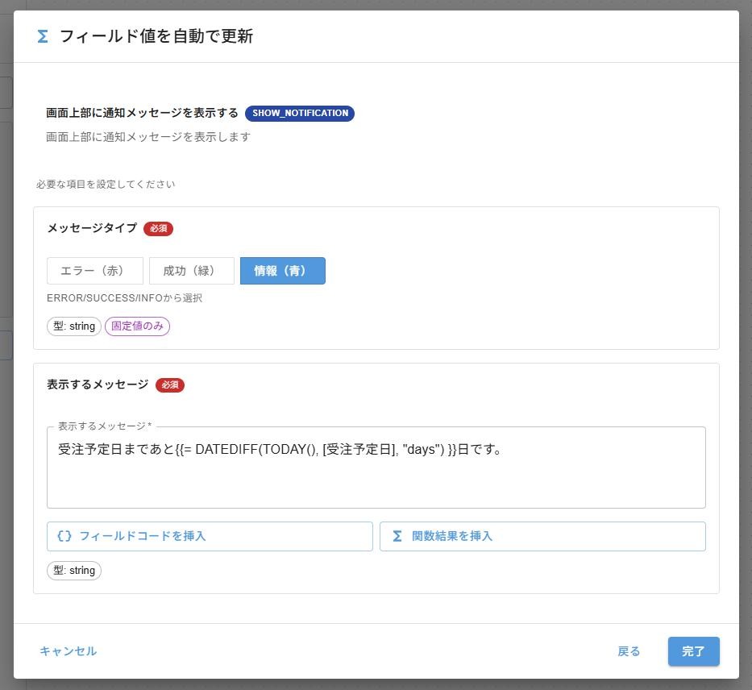The height and width of the screenshot is (690, 752).
Task: Click the 完了 button to finish
Action: pyautogui.click(x=693, y=651)
